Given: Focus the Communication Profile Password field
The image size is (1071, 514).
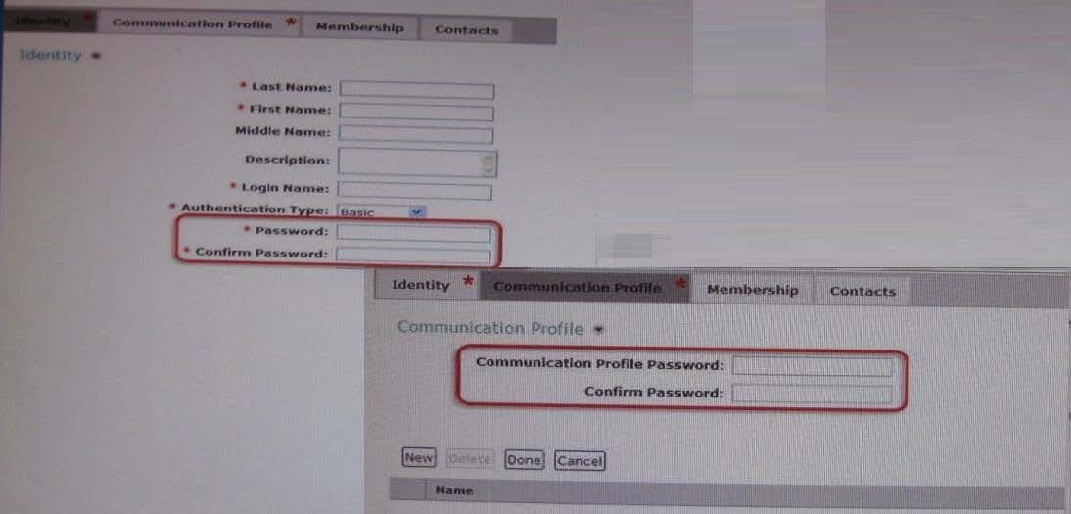Looking at the screenshot, I should pyautogui.click(x=813, y=367).
